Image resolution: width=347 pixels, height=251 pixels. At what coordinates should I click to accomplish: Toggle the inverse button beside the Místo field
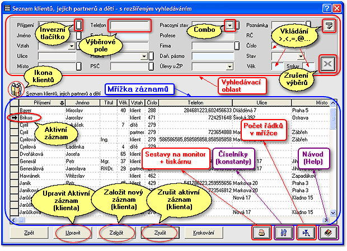click(x=79, y=67)
